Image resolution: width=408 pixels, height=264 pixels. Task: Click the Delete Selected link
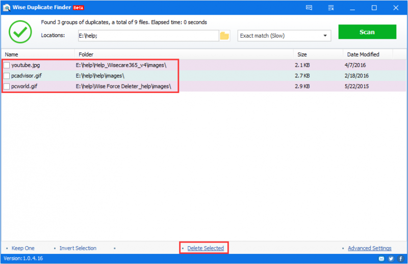(x=206, y=248)
